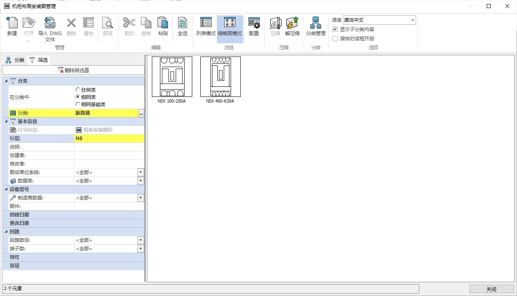Screen dimensions: 517x296
Task: Open the 语言 language dropdown
Action: (412, 20)
